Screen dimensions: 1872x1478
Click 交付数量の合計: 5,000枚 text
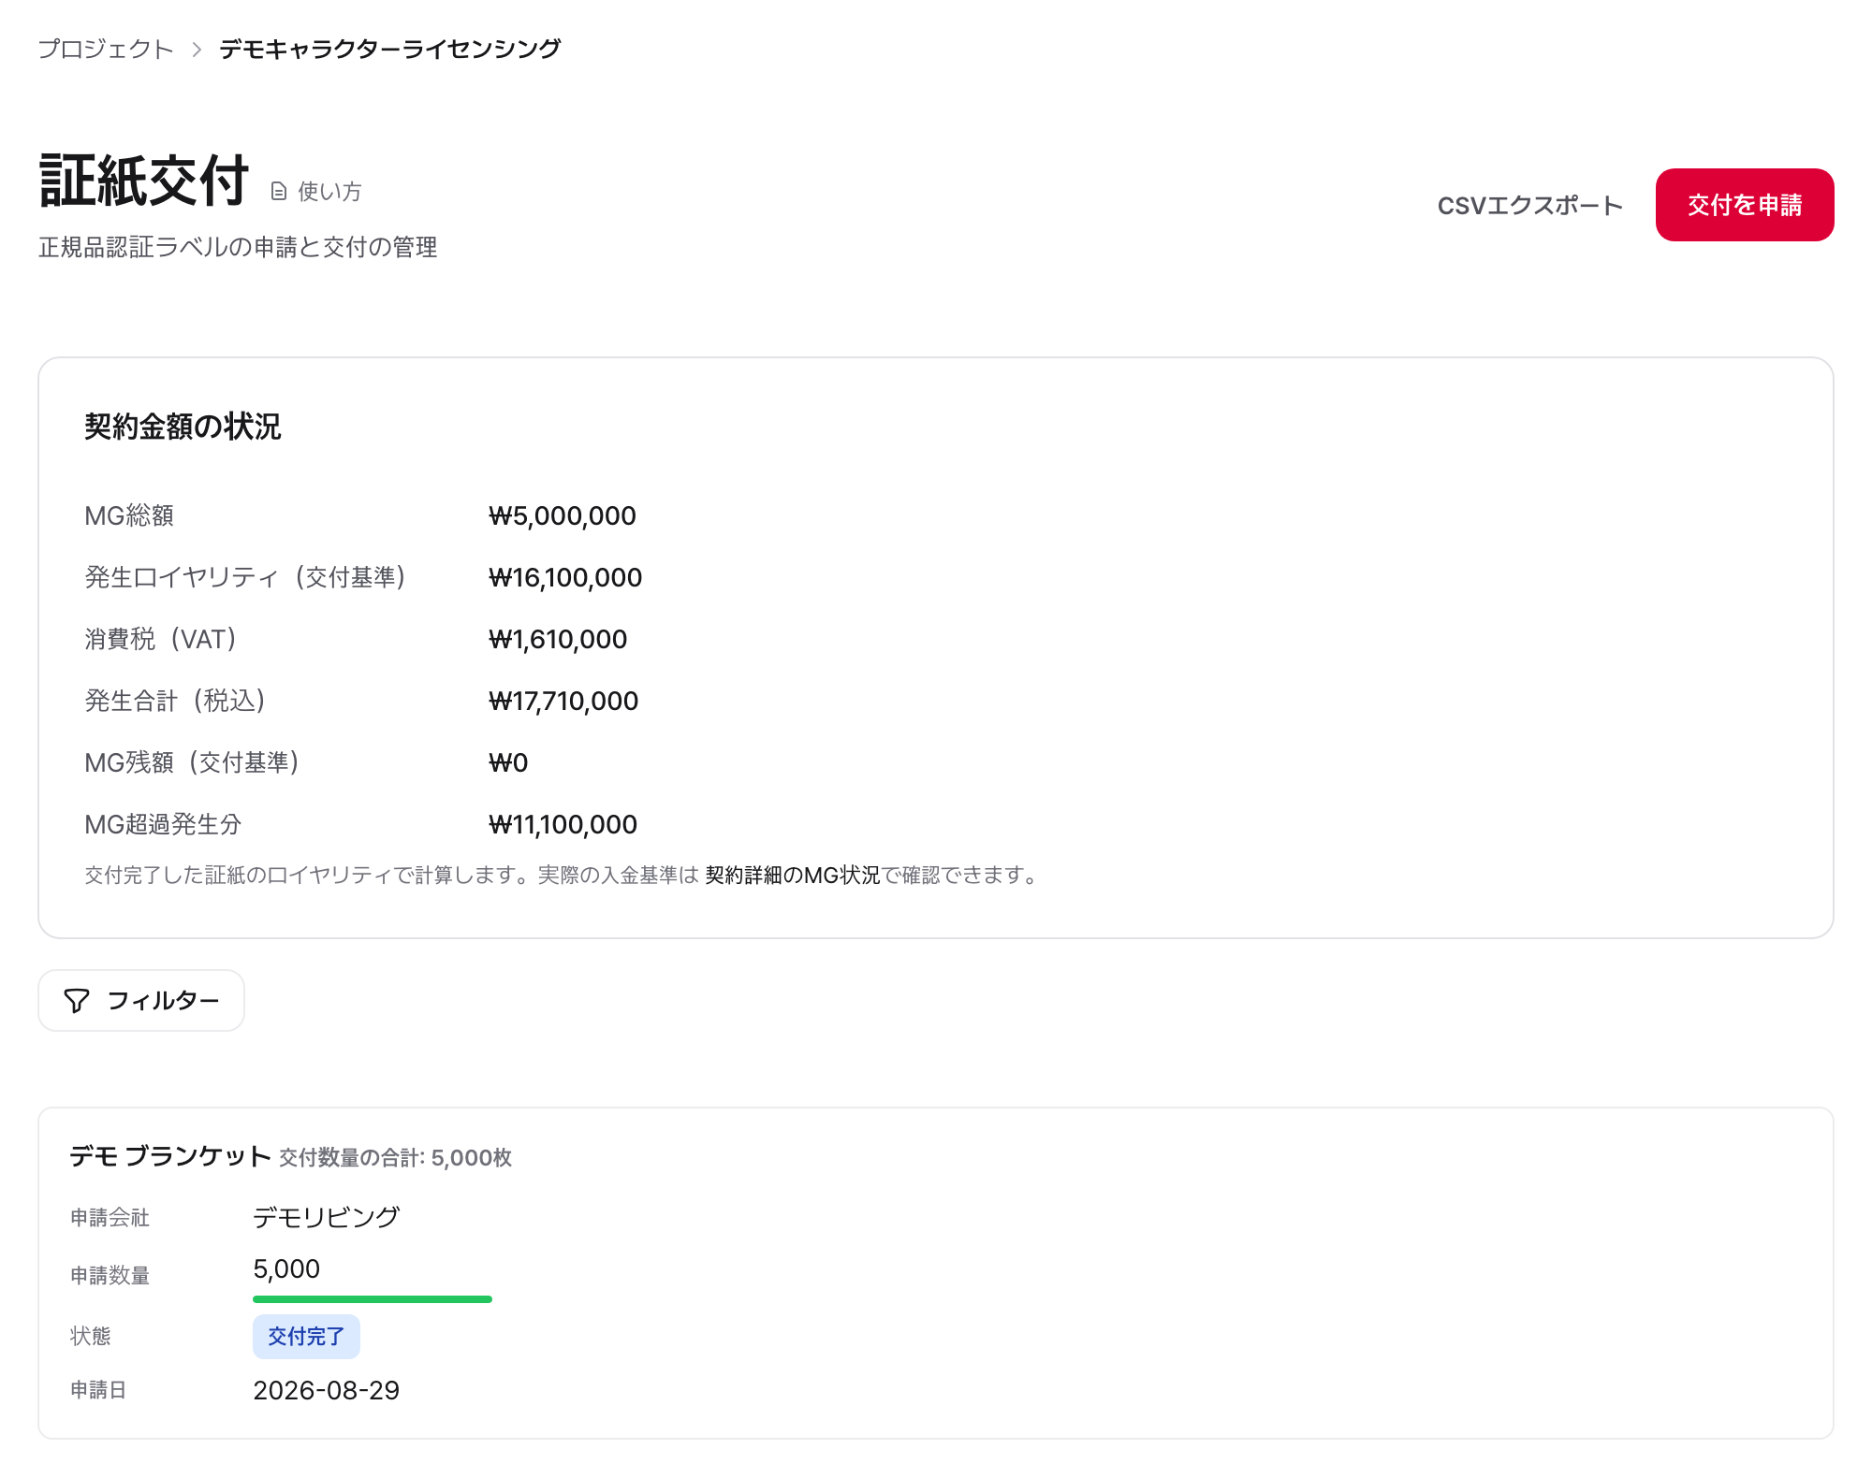pyautogui.click(x=396, y=1158)
